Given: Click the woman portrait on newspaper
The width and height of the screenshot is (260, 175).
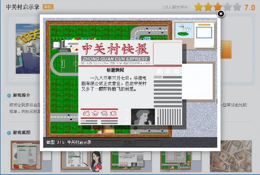Looking at the screenshot, I should [x=143, y=117].
